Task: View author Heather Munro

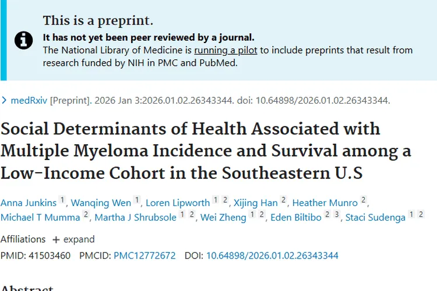Action: (325, 203)
